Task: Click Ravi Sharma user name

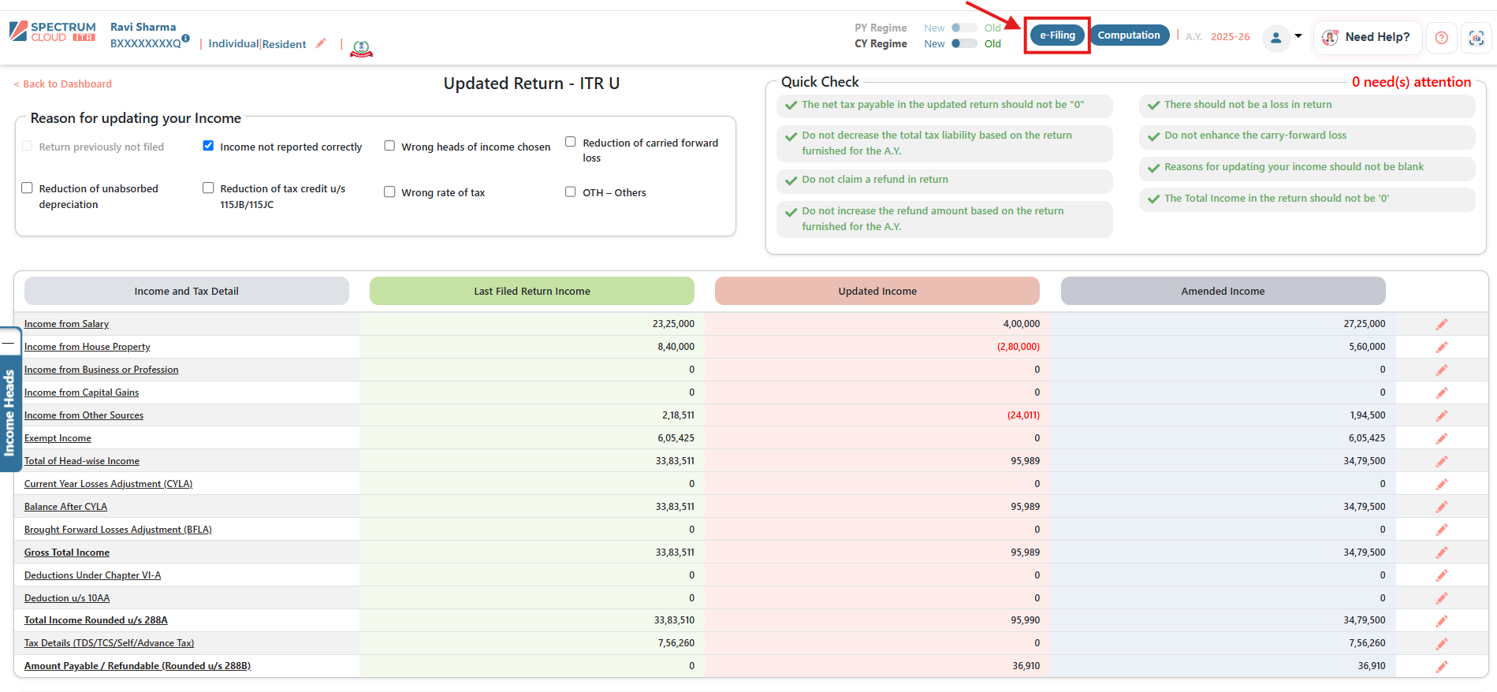Action: [143, 27]
